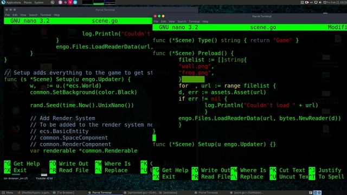The height and width of the screenshot is (195, 347).
Task: Click '^X Exit' shortcut in back nano
Action: [15, 170]
